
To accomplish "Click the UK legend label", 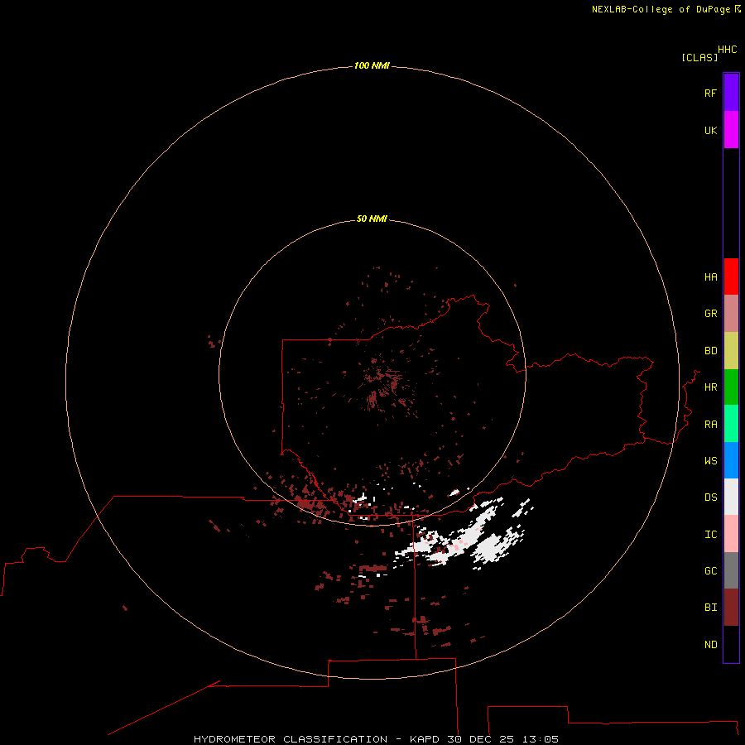I will coord(710,130).
